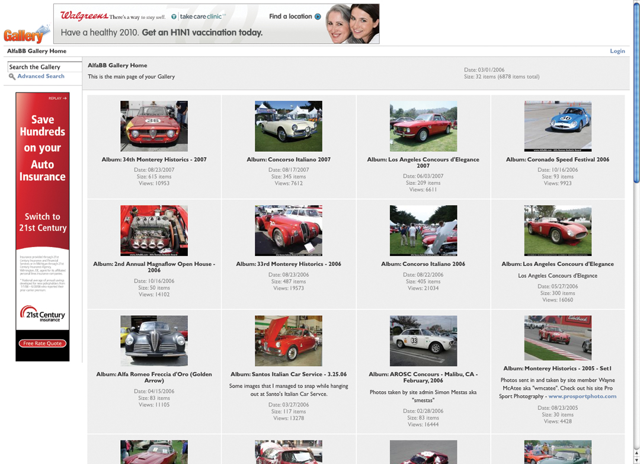This screenshot has width=640, height=464.
Task: Click the Gallery logo icon
Action: (25, 34)
